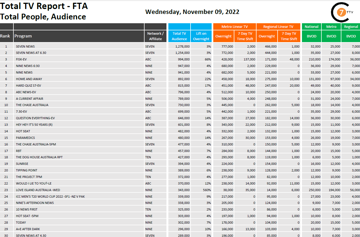Click the LOVE ISLAND AUSTRALIA -WED row

pyautogui.click(x=38, y=190)
